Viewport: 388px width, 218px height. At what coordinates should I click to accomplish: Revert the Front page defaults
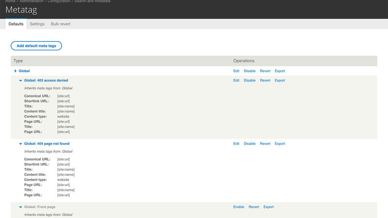point(254,207)
